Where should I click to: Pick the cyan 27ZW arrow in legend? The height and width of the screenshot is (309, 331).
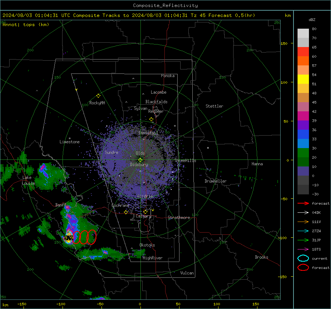(303, 231)
